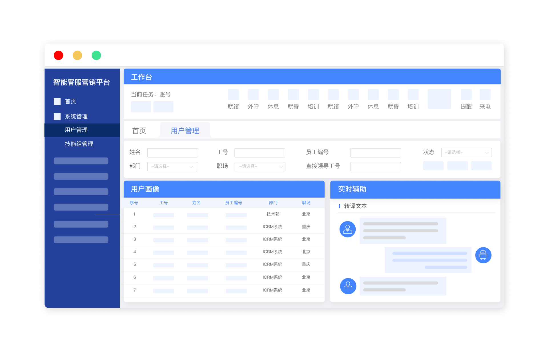Toggle the checkbox beside 系统管理

[57, 116]
